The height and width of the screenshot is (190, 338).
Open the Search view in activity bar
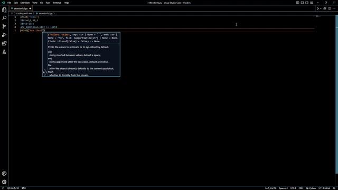(4, 18)
